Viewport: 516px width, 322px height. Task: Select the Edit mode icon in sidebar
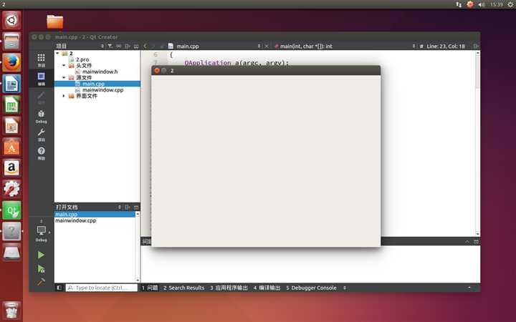coord(41,79)
